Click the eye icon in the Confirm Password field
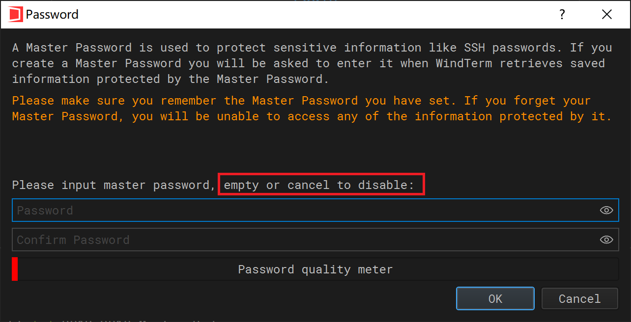Viewport: 631px width, 322px height. coord(605,240)
